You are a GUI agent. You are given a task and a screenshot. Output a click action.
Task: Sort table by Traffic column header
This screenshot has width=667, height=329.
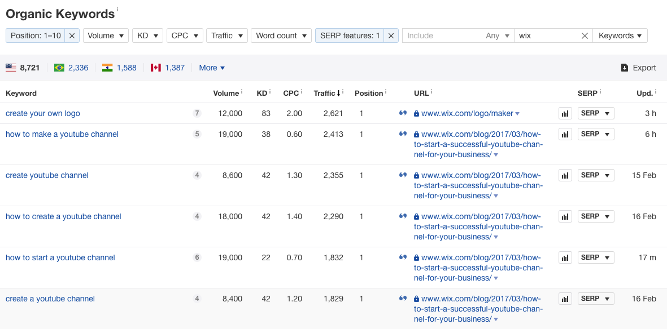(x=325, y=93)
